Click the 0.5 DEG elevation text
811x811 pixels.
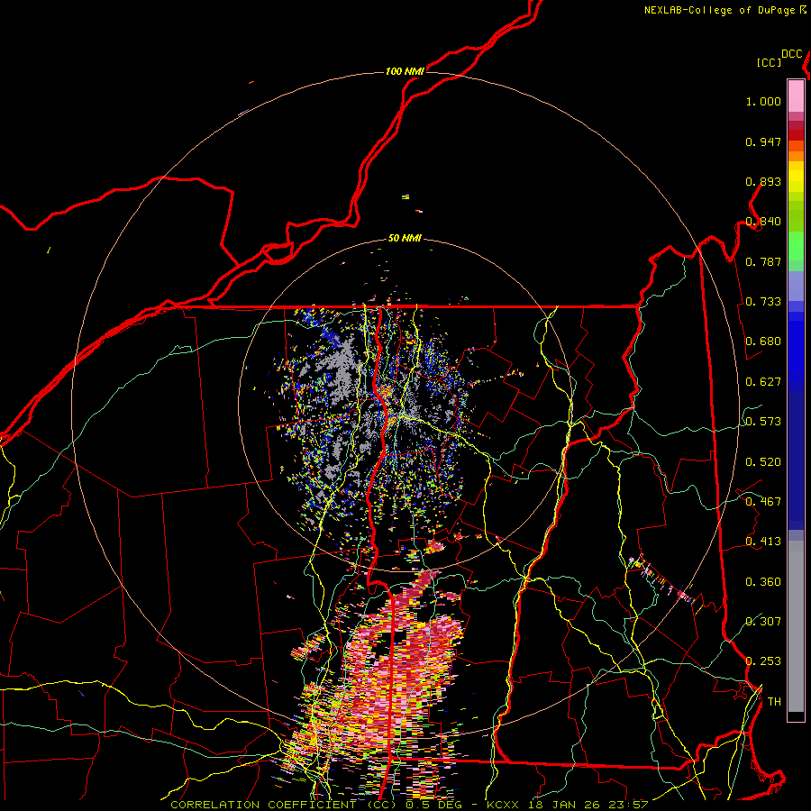pos(433,805)
